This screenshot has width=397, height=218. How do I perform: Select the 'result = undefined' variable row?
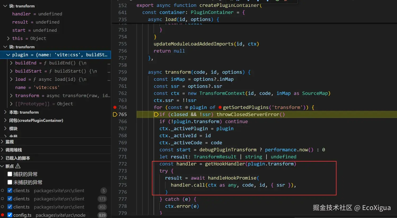click(55, 22)
